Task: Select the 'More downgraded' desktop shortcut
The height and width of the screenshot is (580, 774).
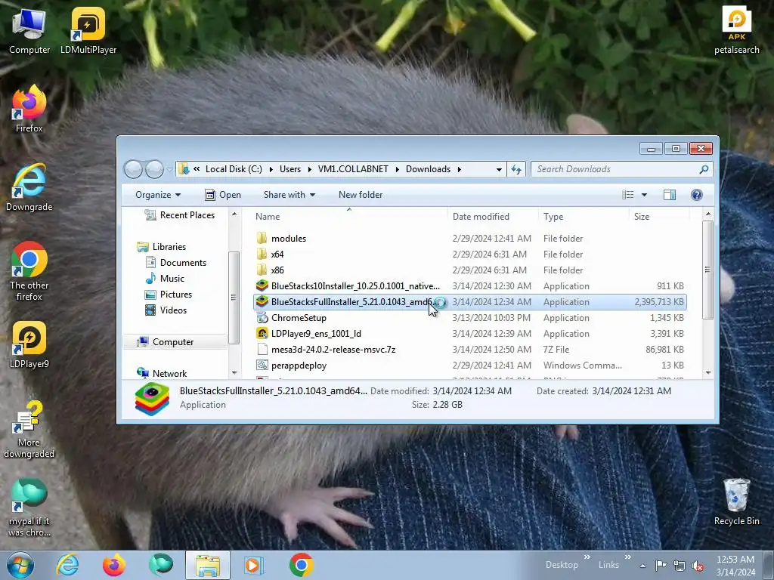Action: pos(29,430)
